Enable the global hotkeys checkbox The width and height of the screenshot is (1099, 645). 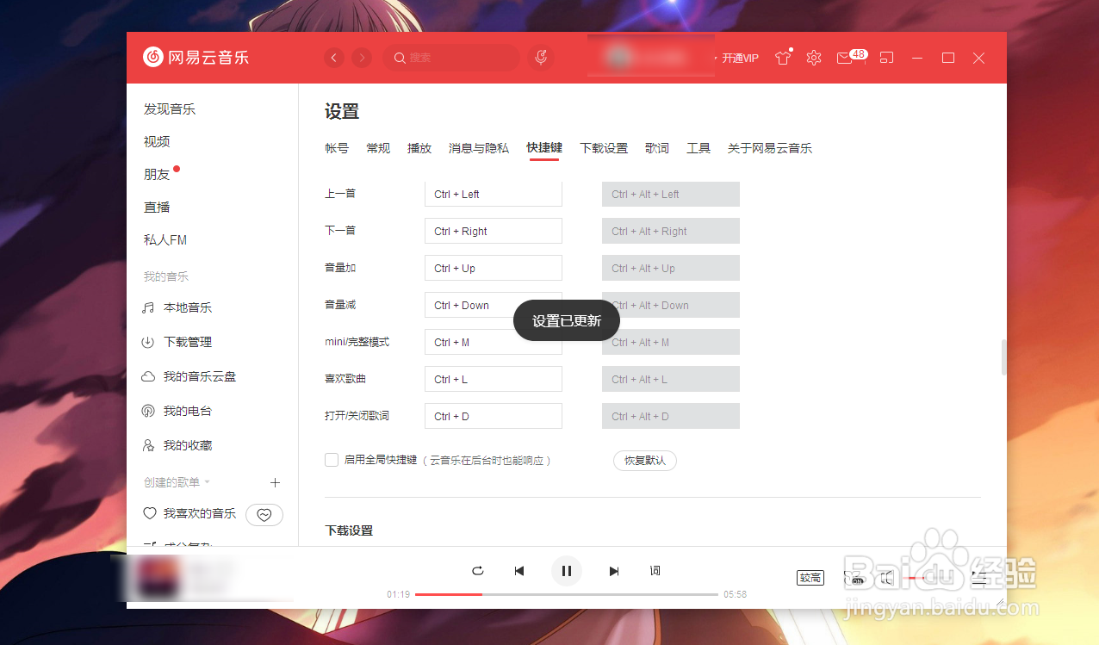tap(332, 460)
